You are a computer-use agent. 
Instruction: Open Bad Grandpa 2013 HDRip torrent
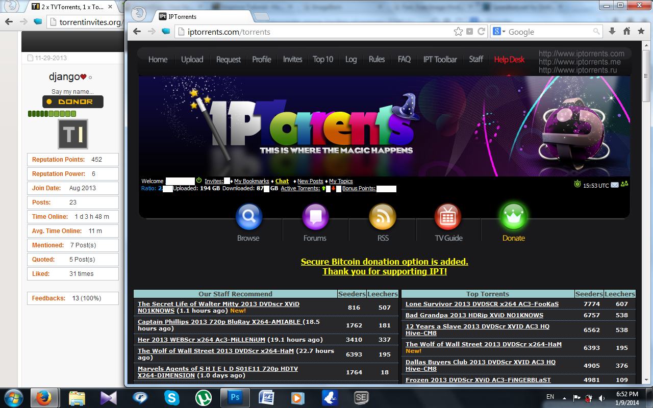coord(474,315)
